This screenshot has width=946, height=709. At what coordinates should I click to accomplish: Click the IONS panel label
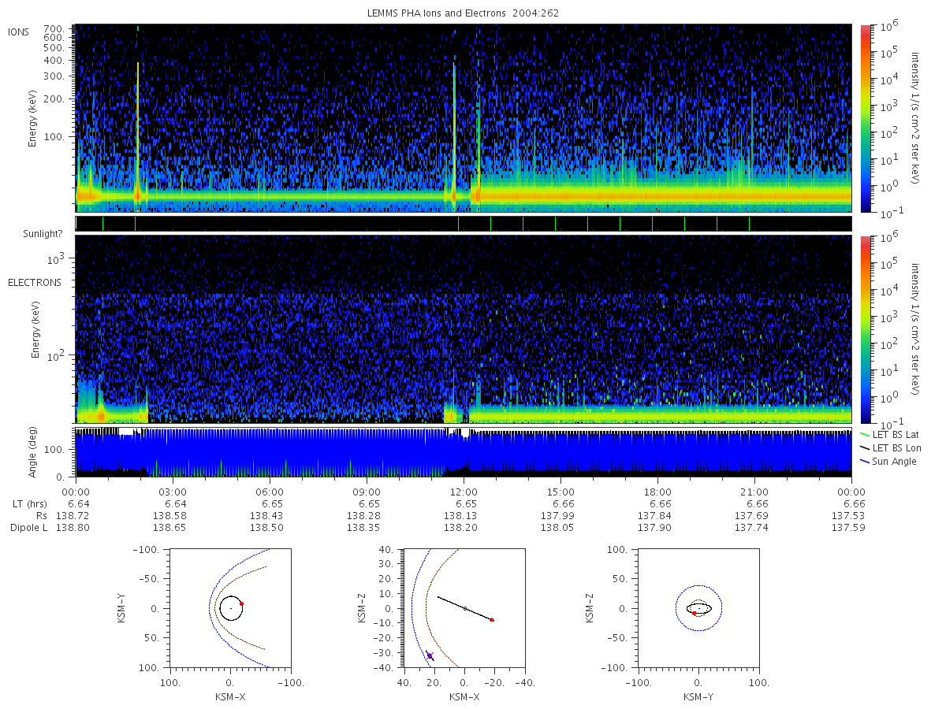coord(20,32)
